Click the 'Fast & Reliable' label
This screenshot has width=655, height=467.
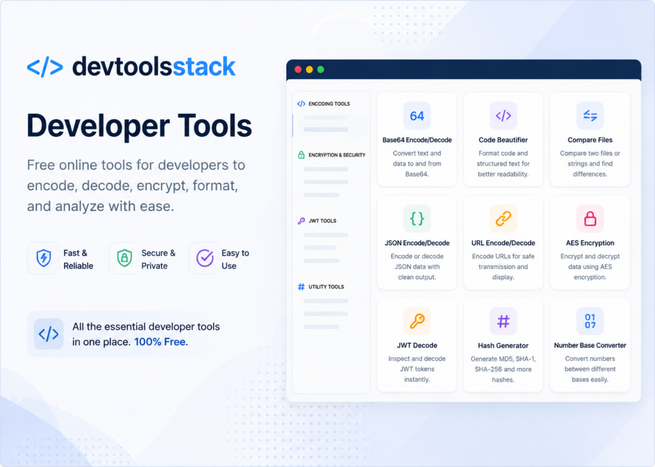[78, 259]
